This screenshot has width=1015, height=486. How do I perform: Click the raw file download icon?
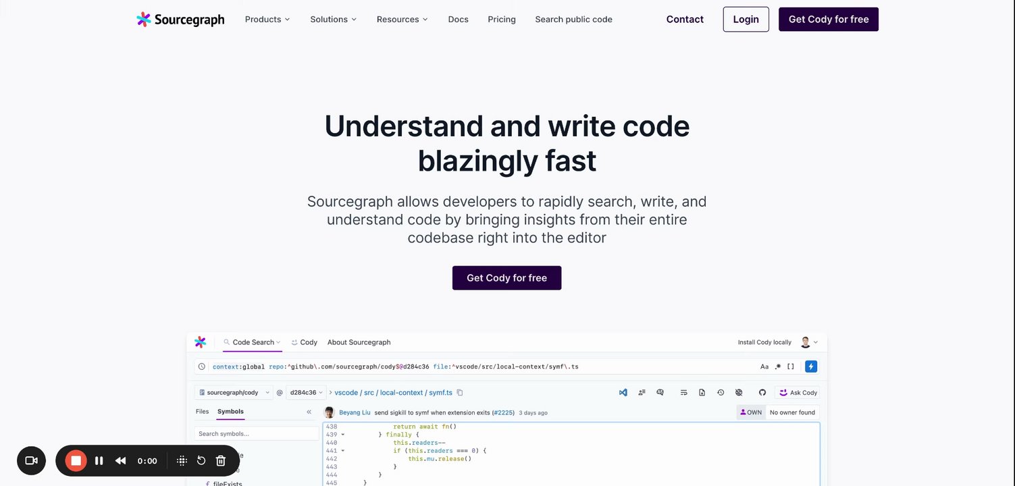pyautogui.click(x=702, y=392)
